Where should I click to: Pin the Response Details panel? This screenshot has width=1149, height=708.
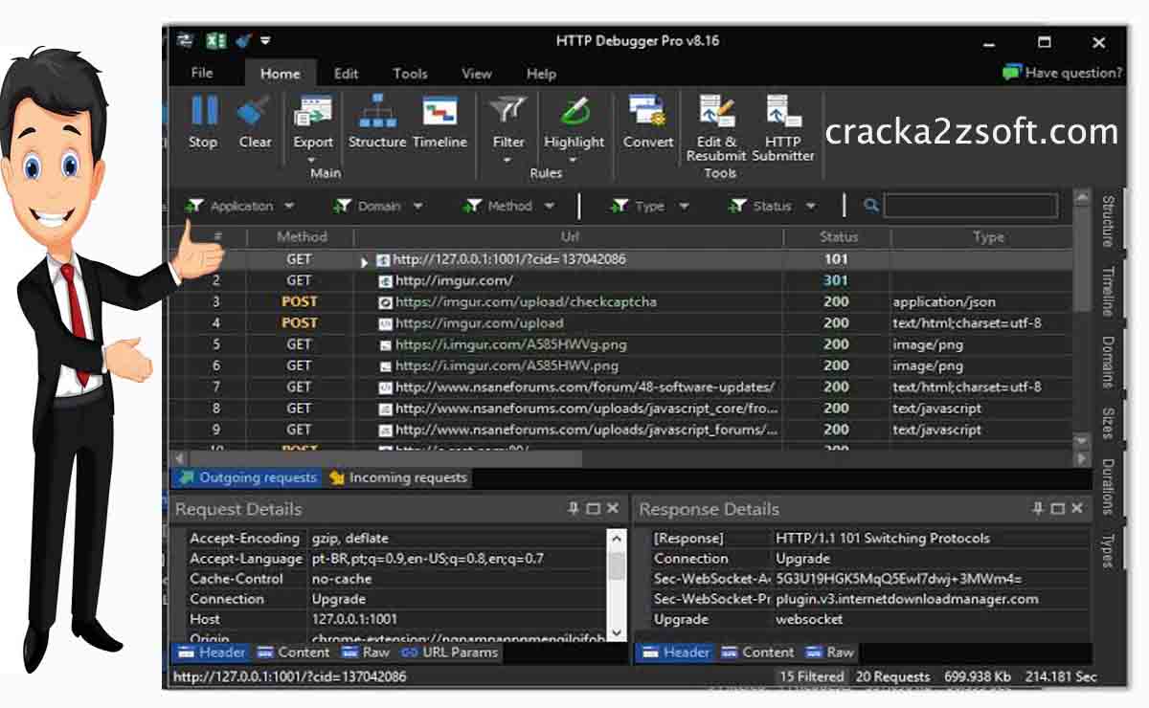(1038, 509)
